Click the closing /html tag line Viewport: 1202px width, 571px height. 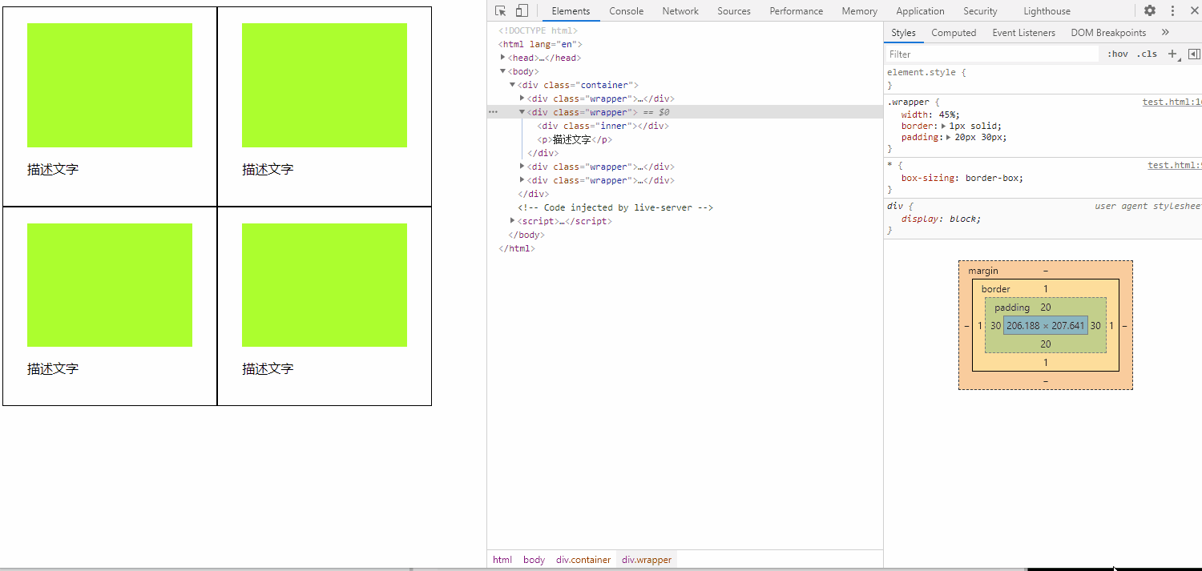[517, 248]
